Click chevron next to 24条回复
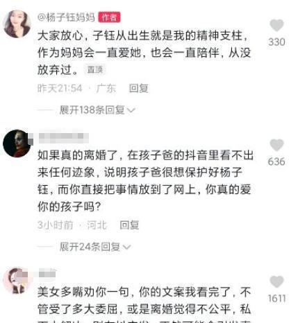Image resolution: width=307 pixels, height=323 pixels. coord(126,247)
